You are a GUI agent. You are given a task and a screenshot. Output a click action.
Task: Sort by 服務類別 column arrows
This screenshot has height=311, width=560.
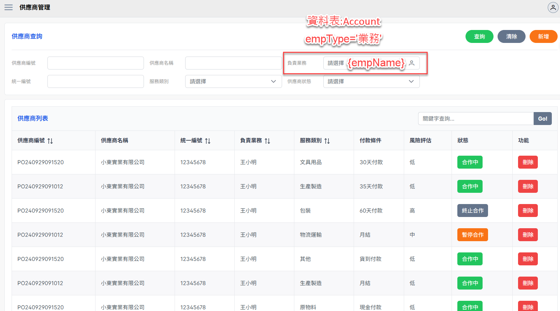pyautogui.click(x=327, y=141)
